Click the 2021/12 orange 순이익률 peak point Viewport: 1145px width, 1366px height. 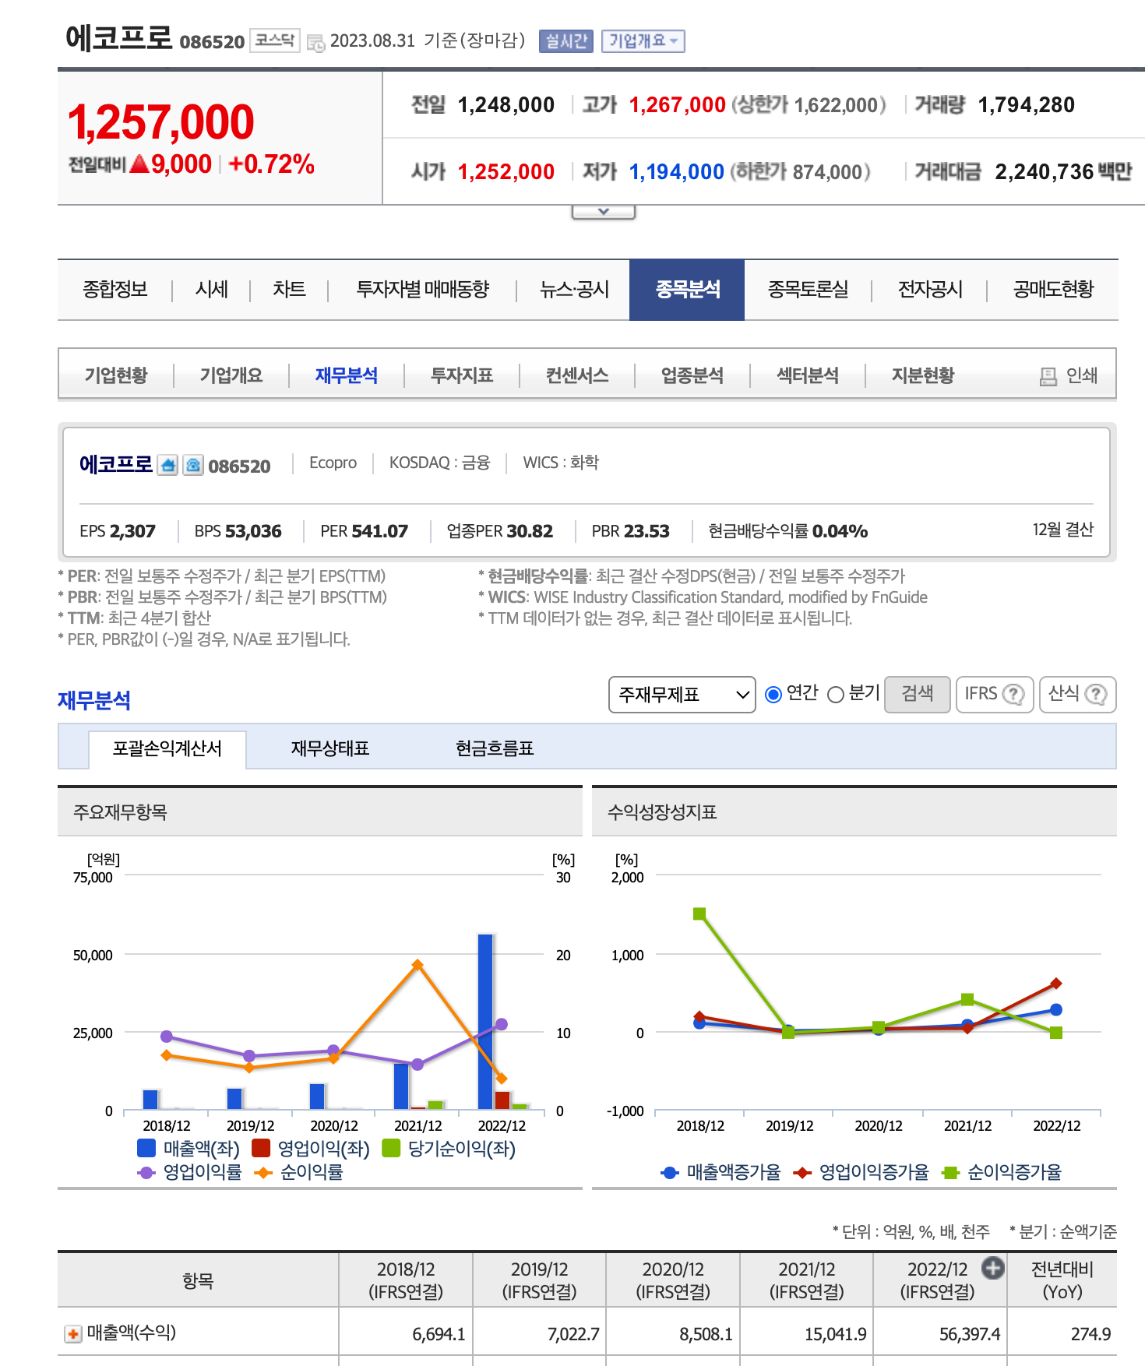[417, 965]
